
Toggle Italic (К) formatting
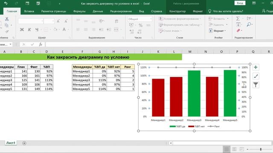pos(29,30)
